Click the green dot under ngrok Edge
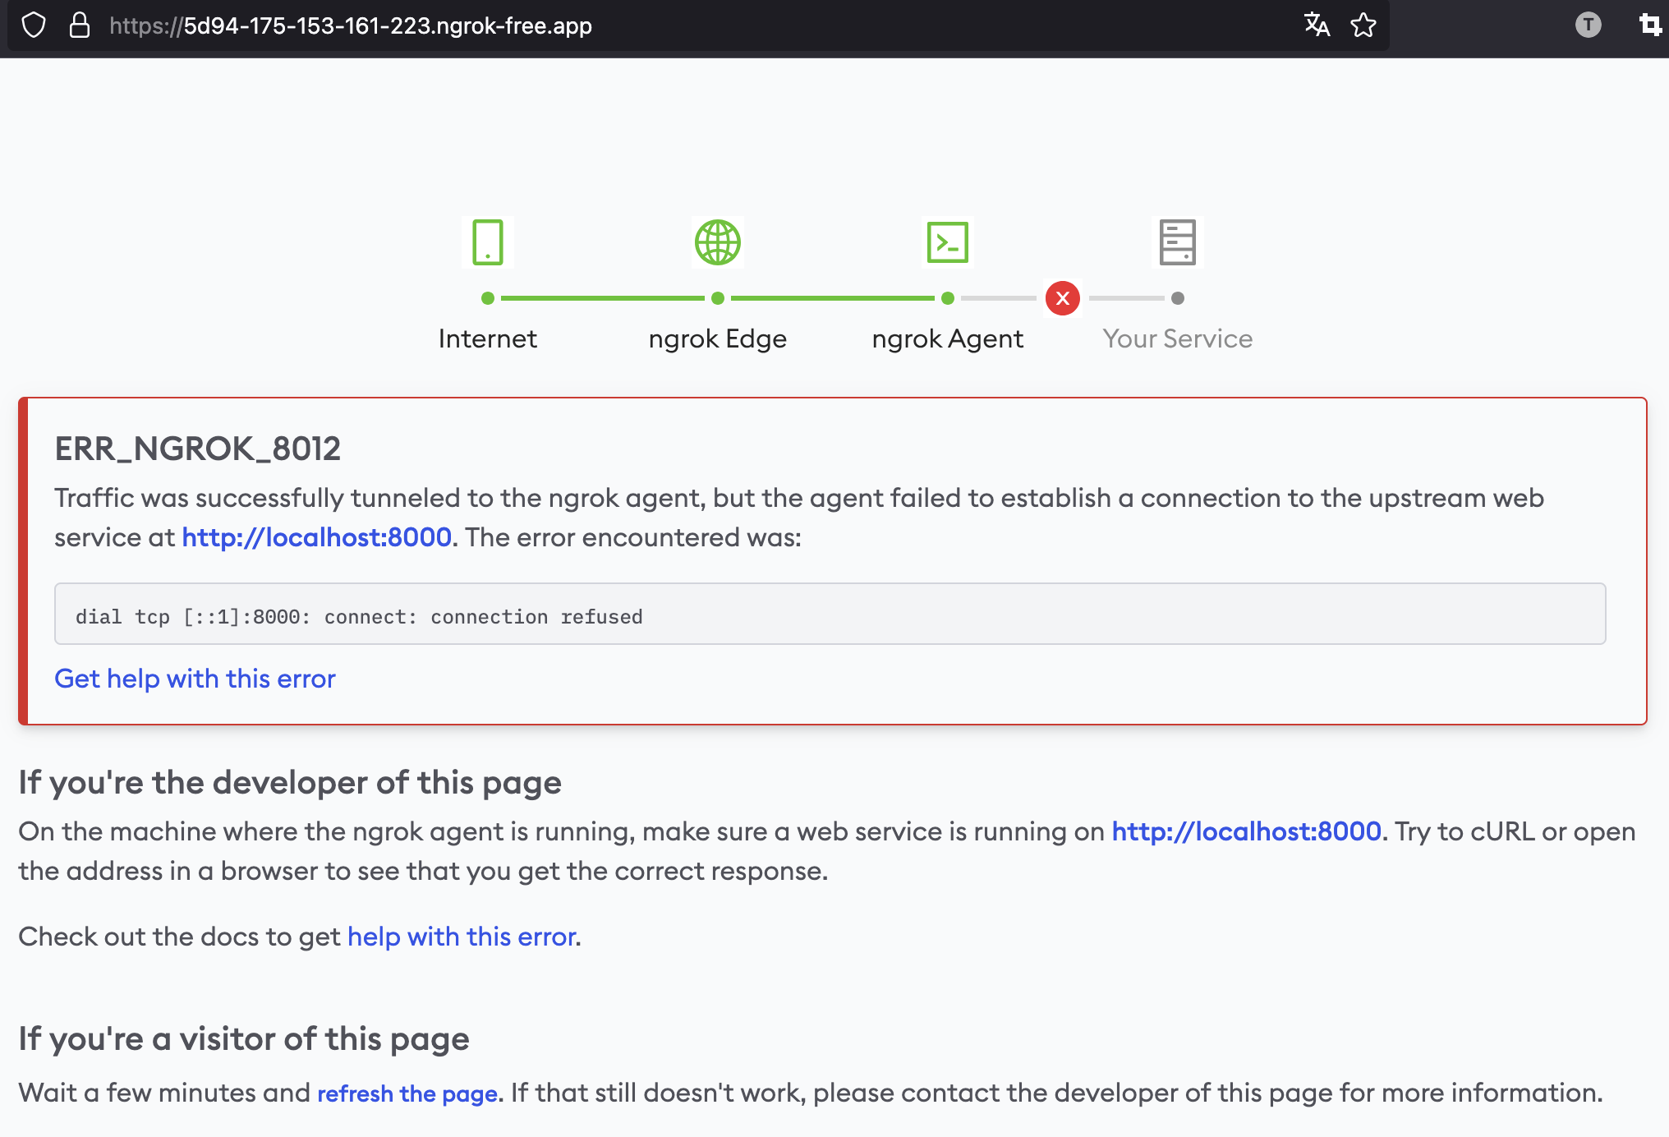The image size is (1669, 1137). (717, 298)
